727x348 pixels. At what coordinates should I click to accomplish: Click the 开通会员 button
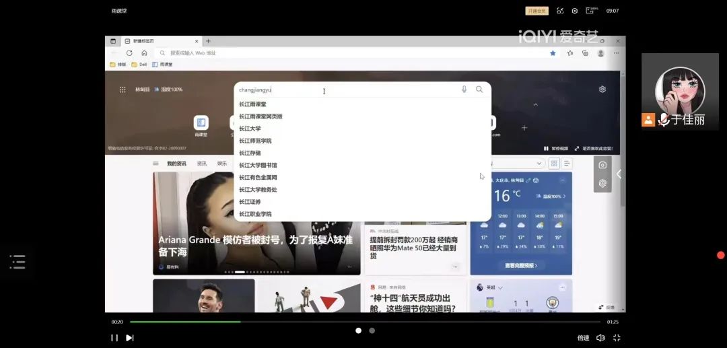click(536, 11)
